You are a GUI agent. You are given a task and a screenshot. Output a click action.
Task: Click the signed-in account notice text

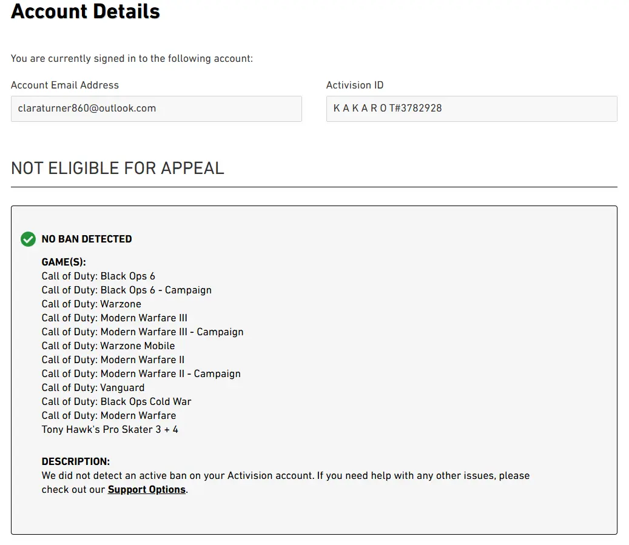point(132,59)
